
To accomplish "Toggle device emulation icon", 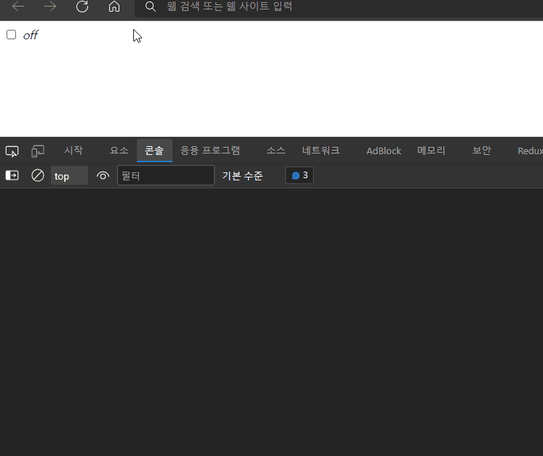I will pyautogui.click(x=38, y=151).
